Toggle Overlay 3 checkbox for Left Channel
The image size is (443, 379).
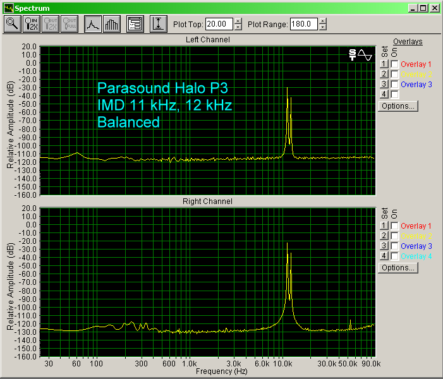click(x=394, y=84)
